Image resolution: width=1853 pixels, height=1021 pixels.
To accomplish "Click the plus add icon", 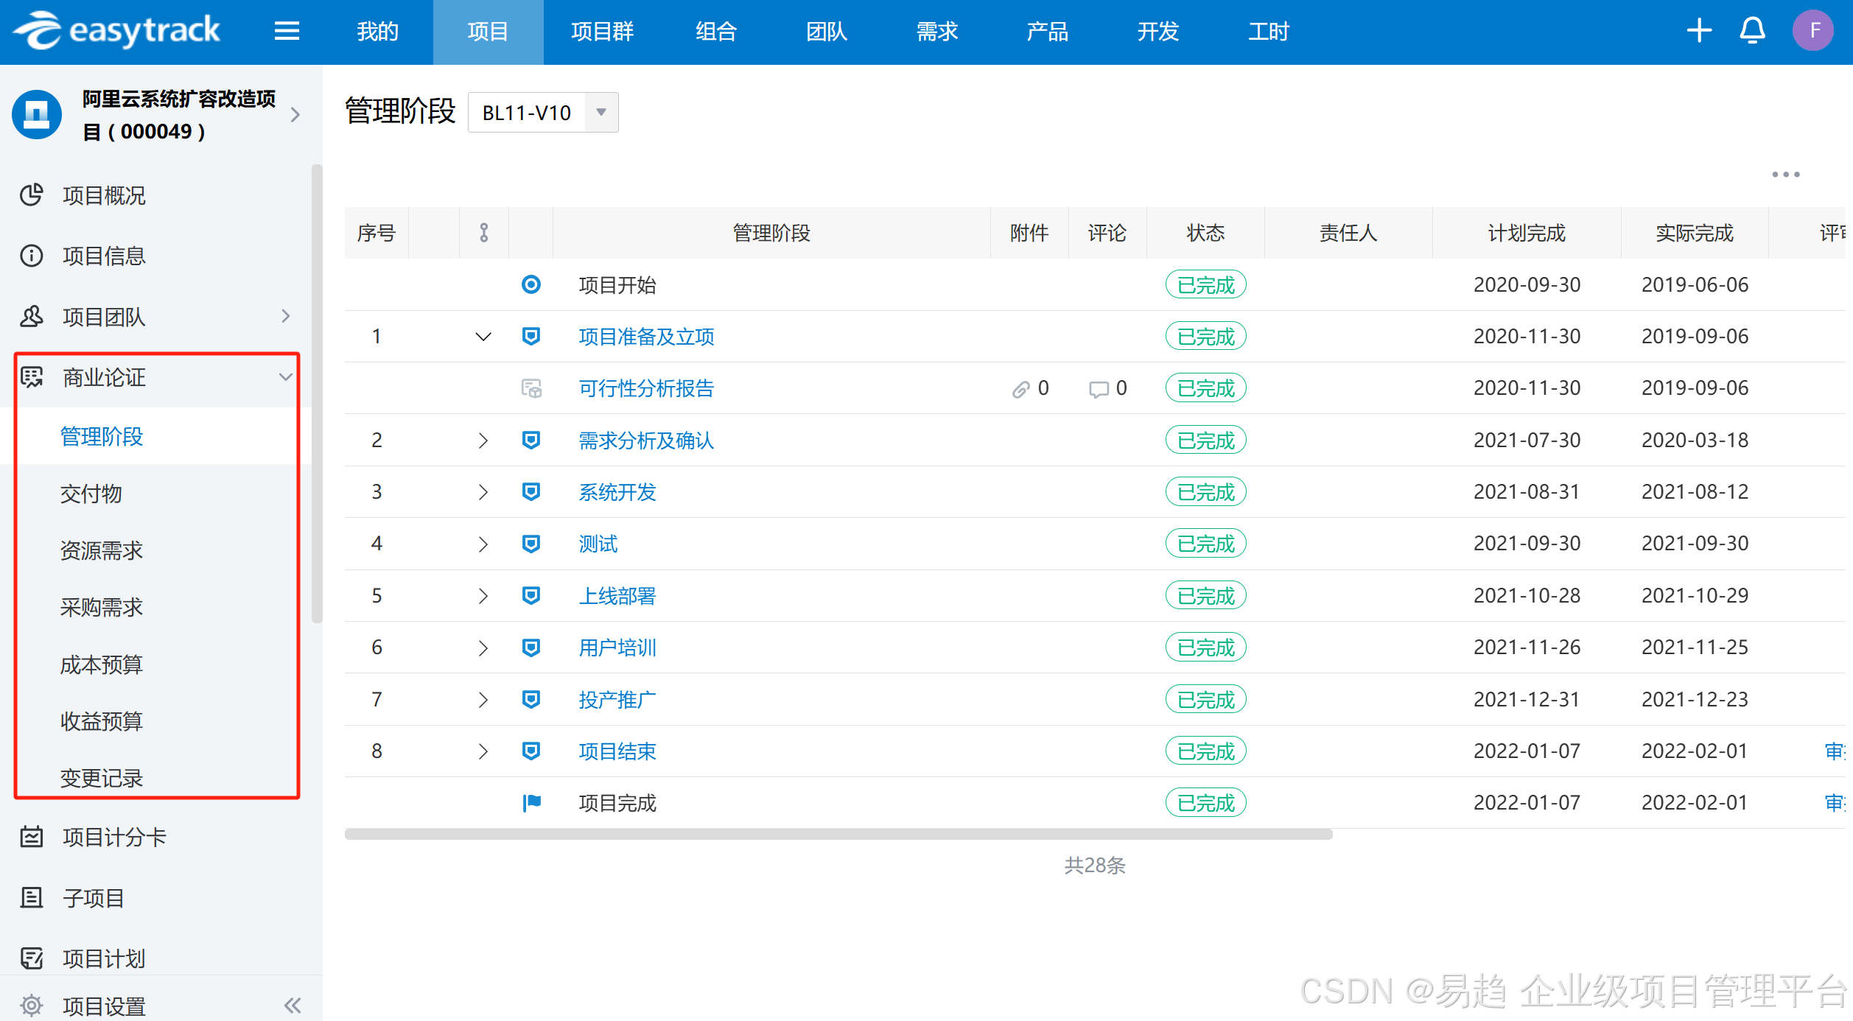I will coord(1699,31).
